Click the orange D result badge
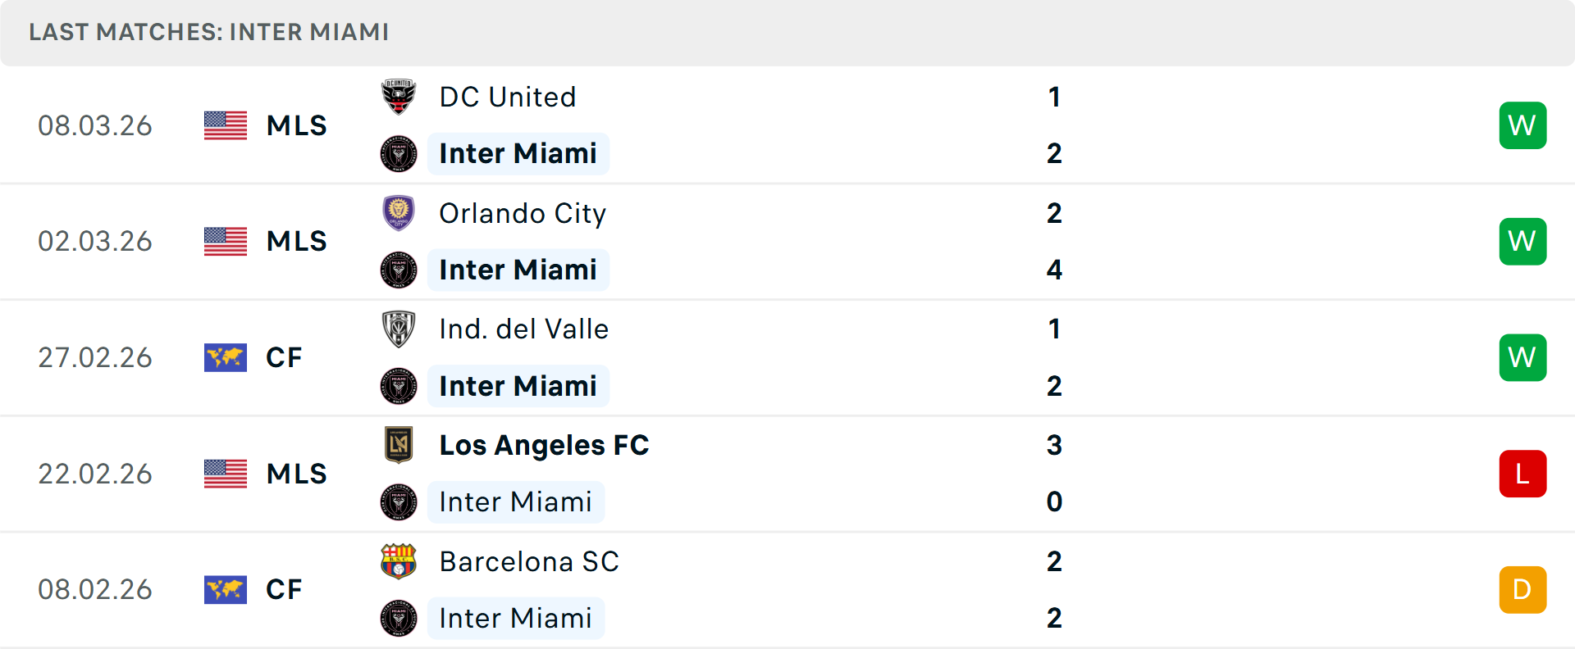The width and height of the screenshot is (1575, 649). [x=1522, y=589]
